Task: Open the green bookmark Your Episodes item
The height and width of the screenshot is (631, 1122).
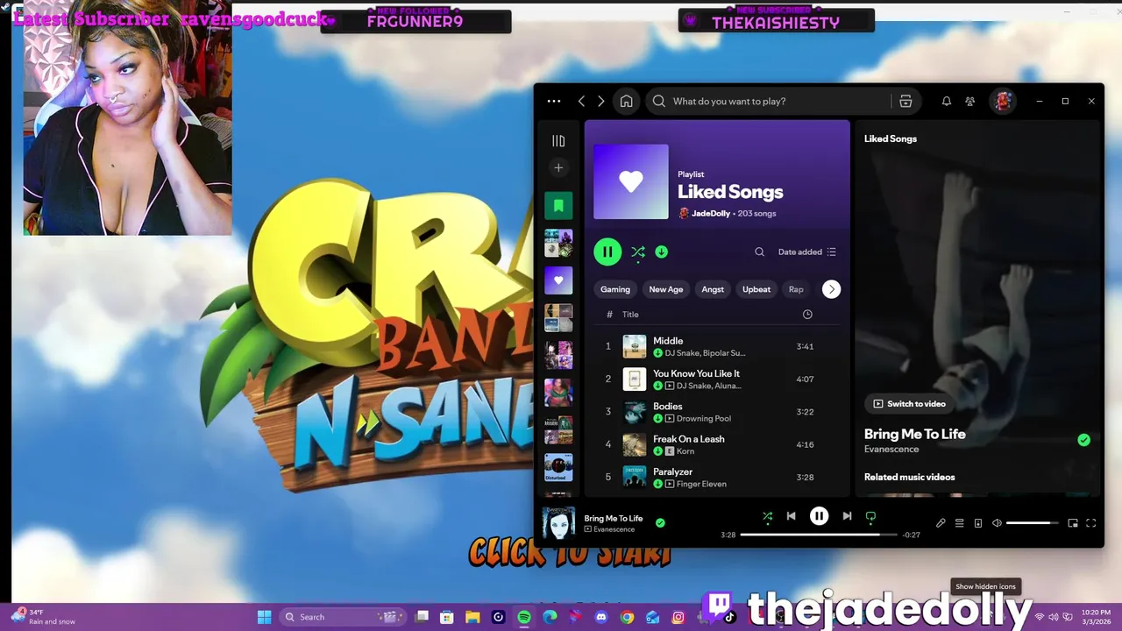Action: pos(558,206)
